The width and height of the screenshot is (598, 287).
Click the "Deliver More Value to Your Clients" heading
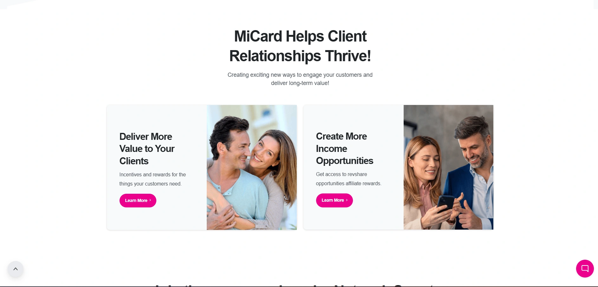click(147, 149)
